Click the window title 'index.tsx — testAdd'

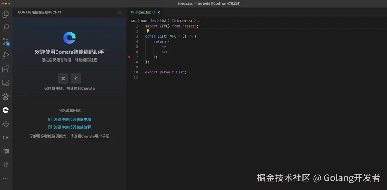coord(194,4)
